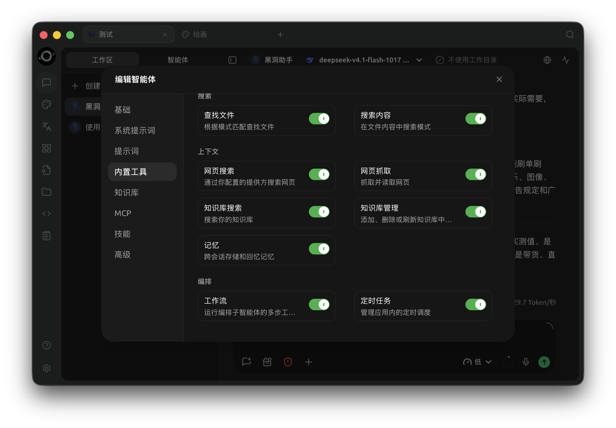616x428 pixels.
Task: Click the new chat bubble icon in input bar
Action: (x=247, y=362)
